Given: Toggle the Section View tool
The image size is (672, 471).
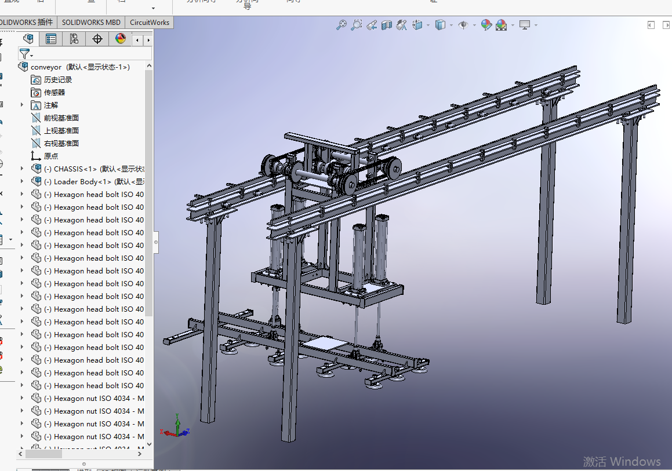Looking at the screenshot, I should pyautogui.click(x=387, y=25).
